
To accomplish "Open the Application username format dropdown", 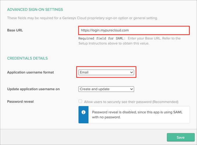I will click(106, 72).
